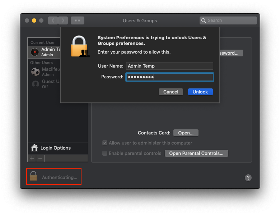The height and width of the screenshot is (215, 280).
Task: Click Open Parental Controls button
Action: (x=196, y=153)
